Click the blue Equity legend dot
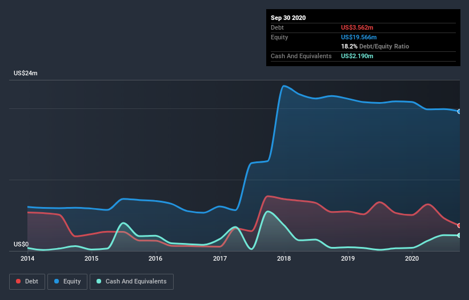 (57, 281)
